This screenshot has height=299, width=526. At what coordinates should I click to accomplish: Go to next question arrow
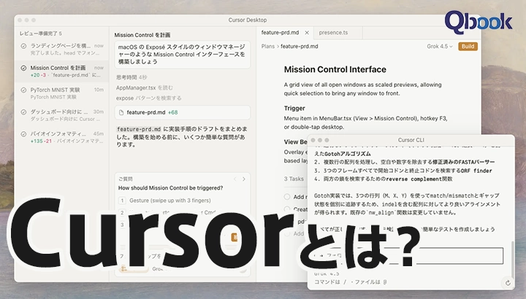(x=244, y=179)
